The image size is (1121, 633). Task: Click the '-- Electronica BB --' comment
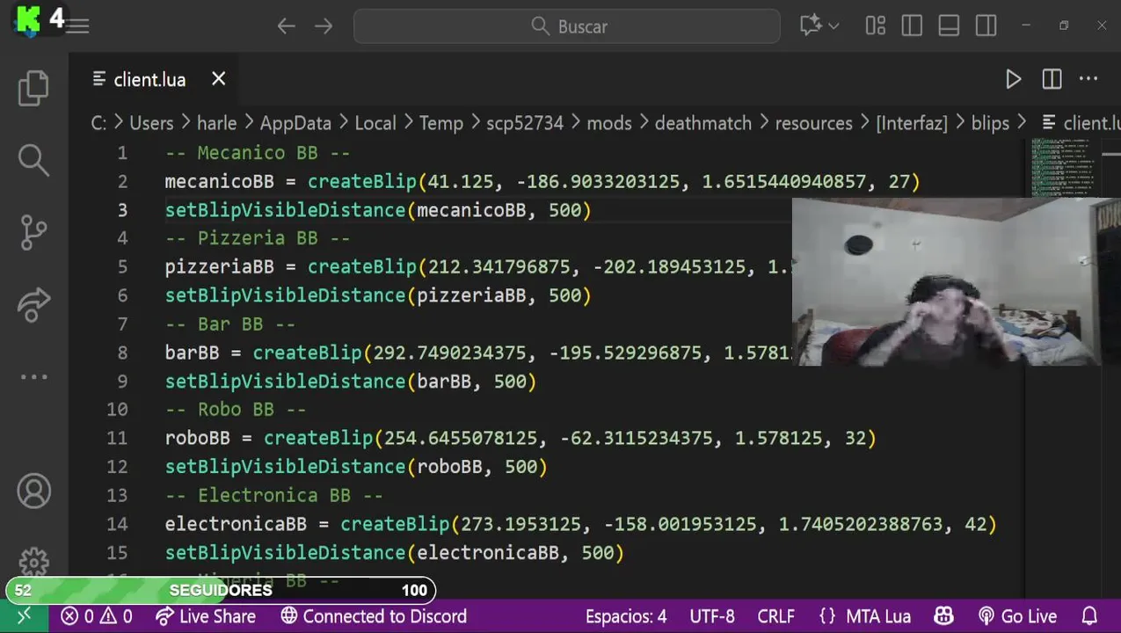(274, 495)
